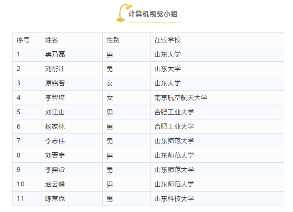Select the name 赵云峰
Image resolution: width=293 pixels, height=212 pixels.
pos(55,184)
